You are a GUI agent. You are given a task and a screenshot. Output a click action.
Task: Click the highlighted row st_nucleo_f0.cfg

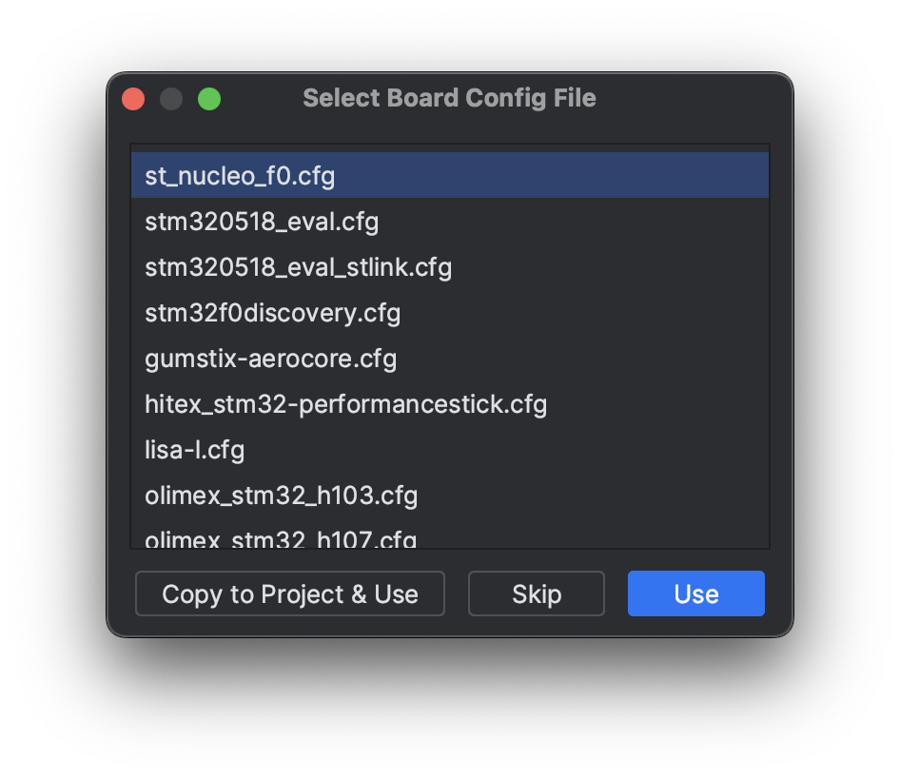[240, 176]
